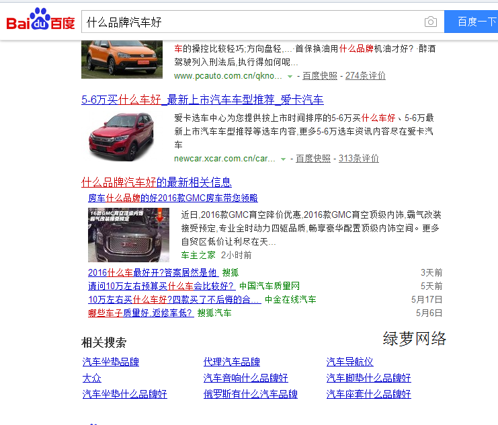Click the 搜狐汽车 source label
Image resolution: width=498 pixels, height=425 pixels.
[x=214, y=313]
